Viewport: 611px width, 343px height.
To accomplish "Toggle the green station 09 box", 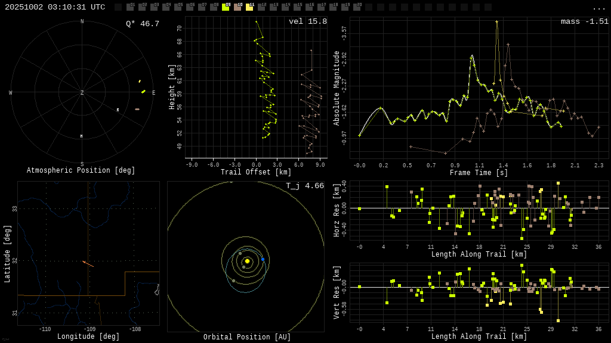I will point(226,7).
